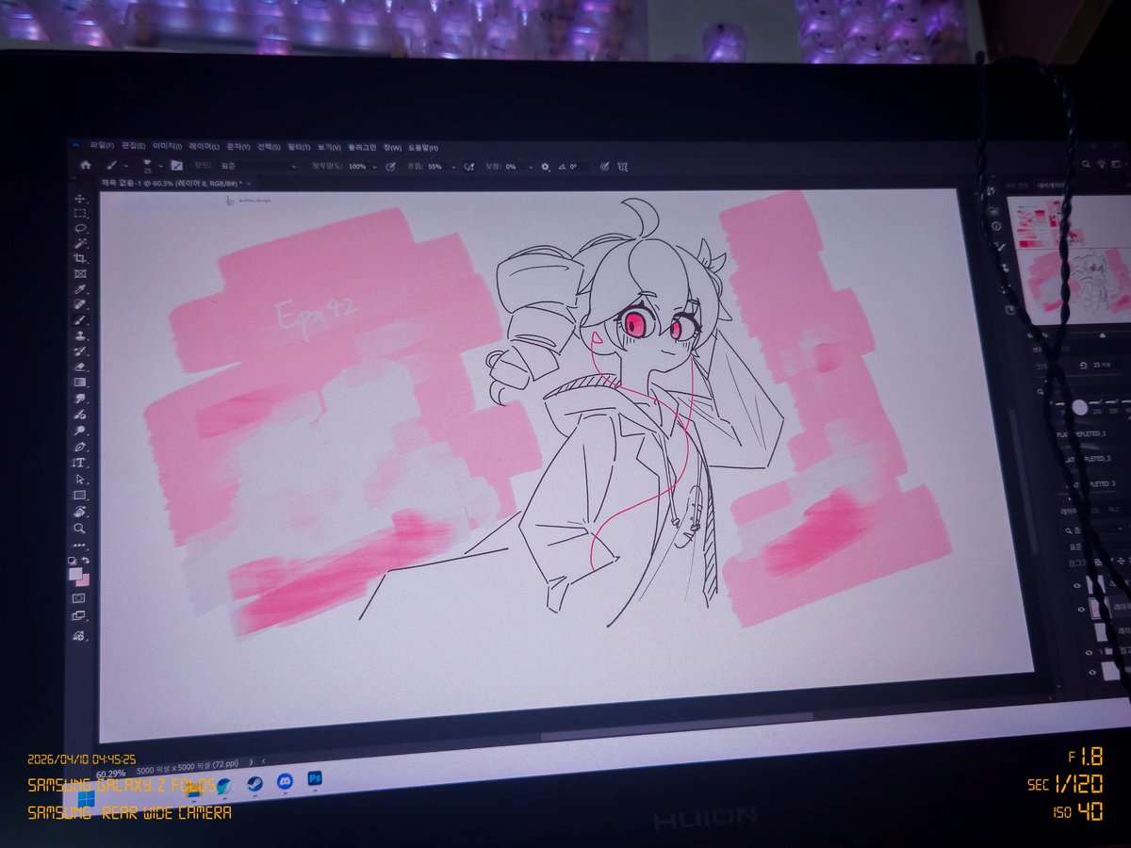Image resolution: width=1131 pixels, height=848 pixels.
Task: Toggle Quick Mask mode
Action: tap(79, 597)
